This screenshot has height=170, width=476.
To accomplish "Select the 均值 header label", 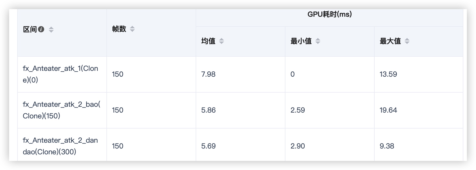I will click(x=208, y=41).
